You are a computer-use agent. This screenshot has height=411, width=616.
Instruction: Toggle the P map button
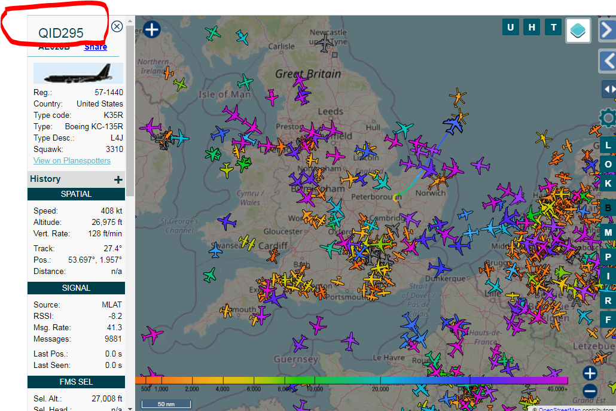click(608, 257)
